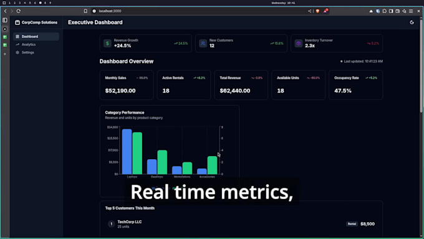Go back using the browser back arrow

coord(5,11)
